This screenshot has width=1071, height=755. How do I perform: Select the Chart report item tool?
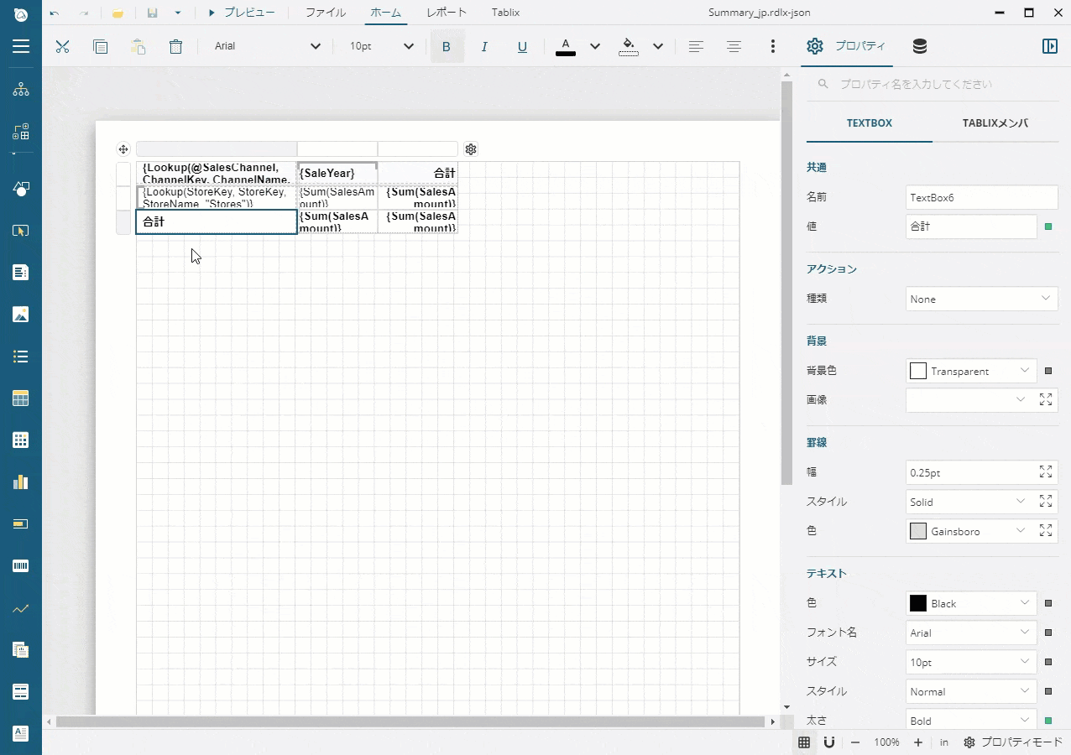coord(20,482)
